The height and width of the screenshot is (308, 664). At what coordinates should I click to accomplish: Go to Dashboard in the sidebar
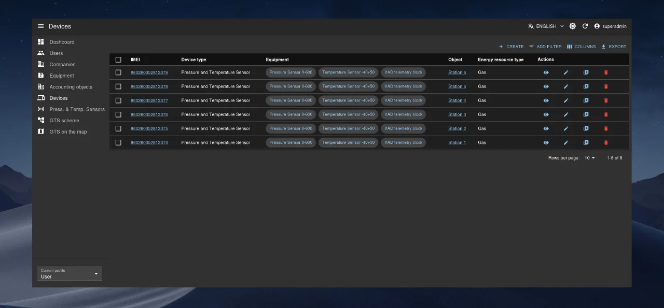tap(62, 42)
